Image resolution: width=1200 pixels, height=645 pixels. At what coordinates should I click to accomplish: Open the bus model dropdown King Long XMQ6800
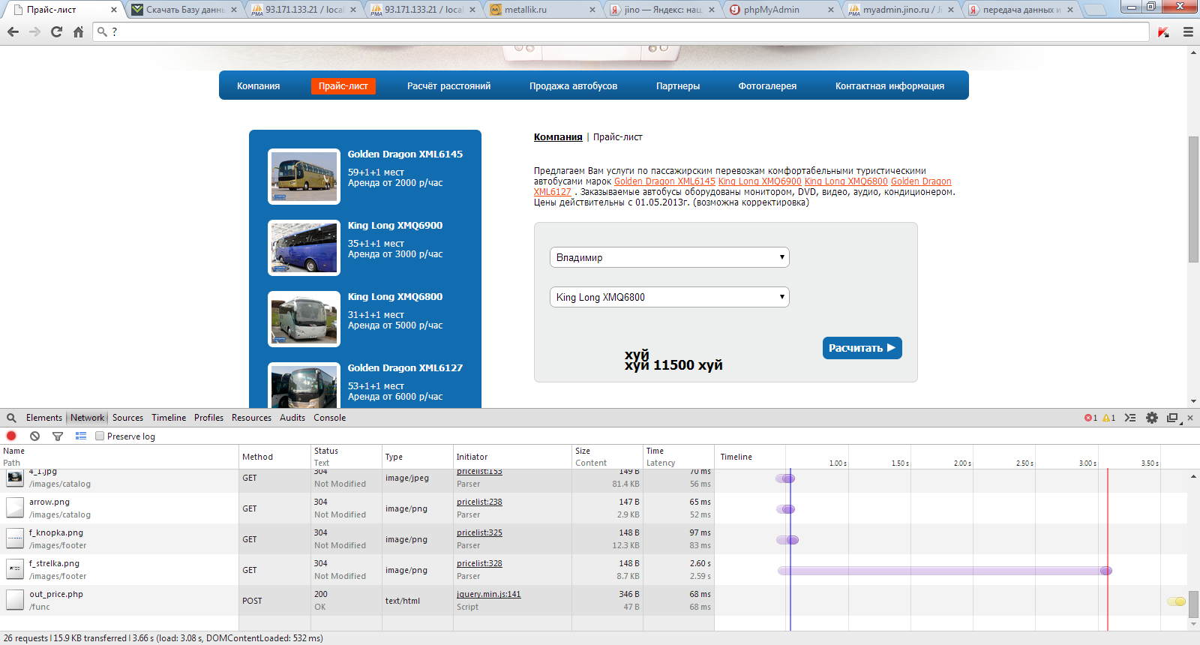(669, 297)
